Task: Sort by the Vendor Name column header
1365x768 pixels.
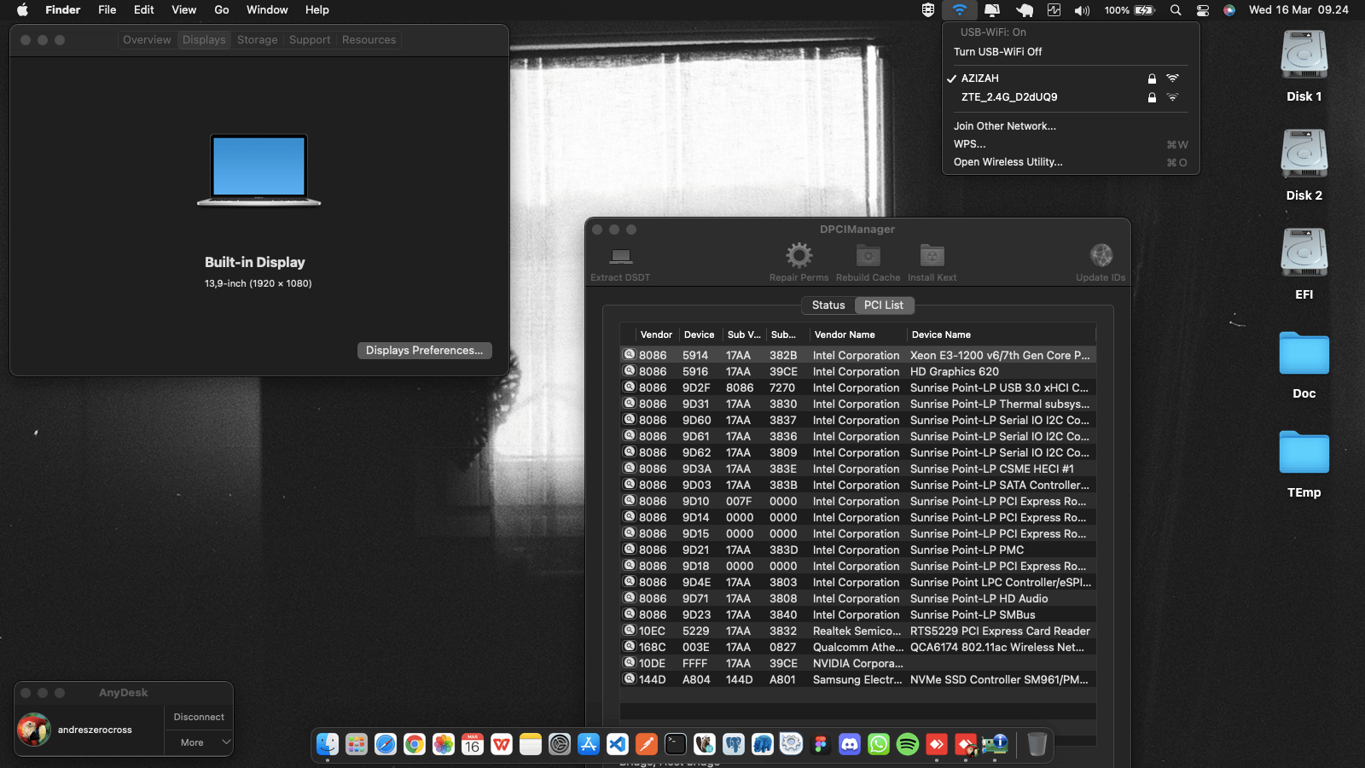Action: coord(857,335)
